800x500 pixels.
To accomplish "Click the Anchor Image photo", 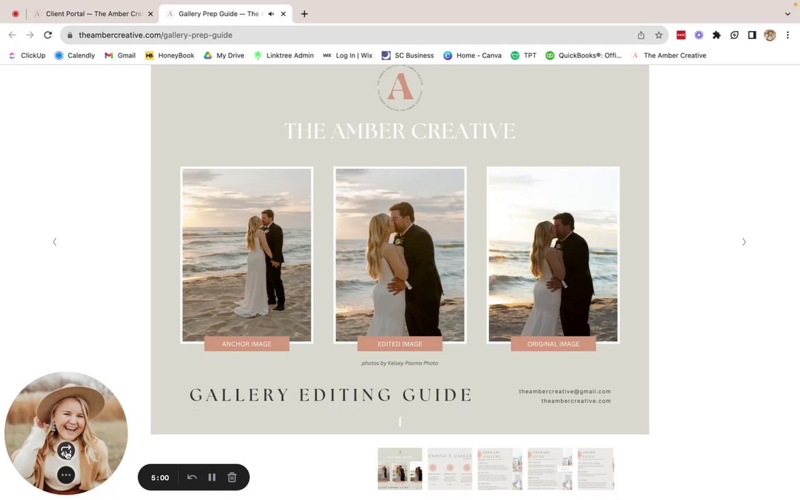I will tap(247, 255).
